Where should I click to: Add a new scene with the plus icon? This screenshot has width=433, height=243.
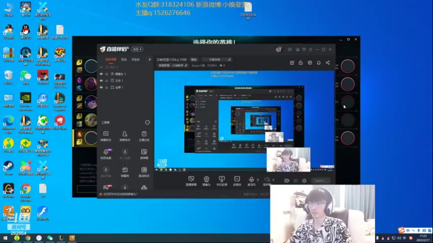point(149,59)
